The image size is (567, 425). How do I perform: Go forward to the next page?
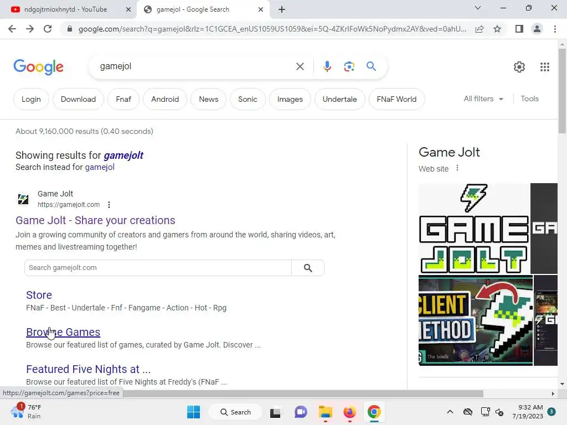(30, 29)
